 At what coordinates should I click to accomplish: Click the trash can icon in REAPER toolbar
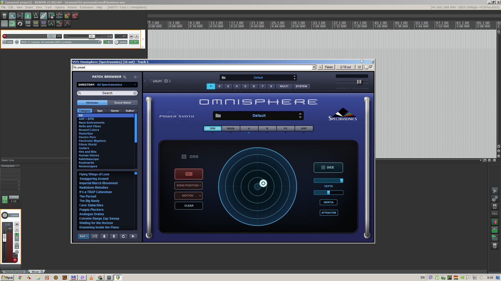tap(4, 16)
